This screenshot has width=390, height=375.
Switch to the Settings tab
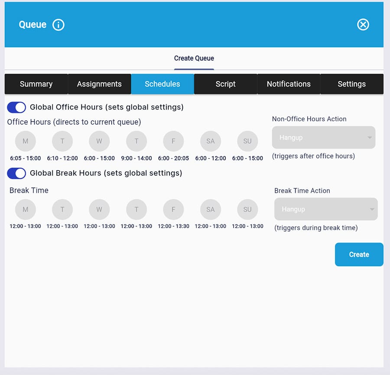click(351, 84)
